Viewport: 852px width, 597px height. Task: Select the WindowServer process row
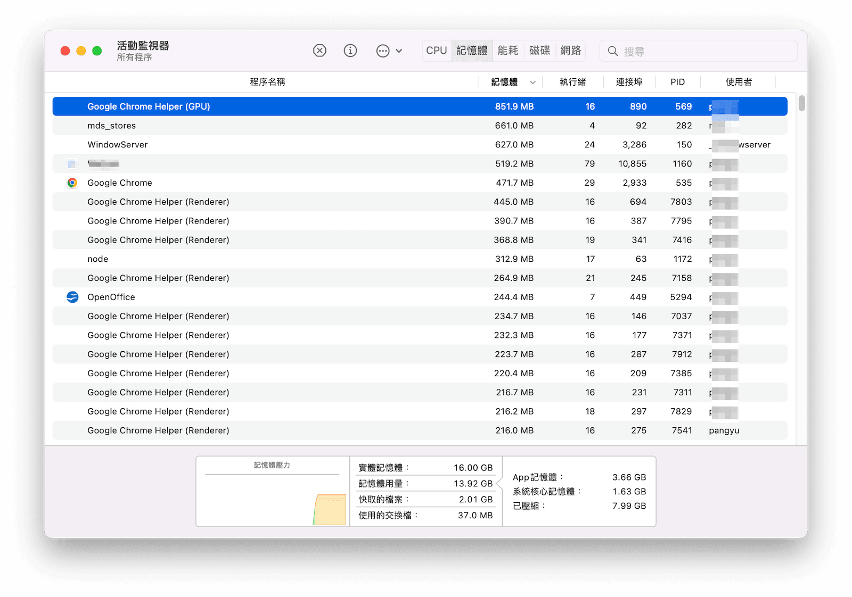(420, 145)
